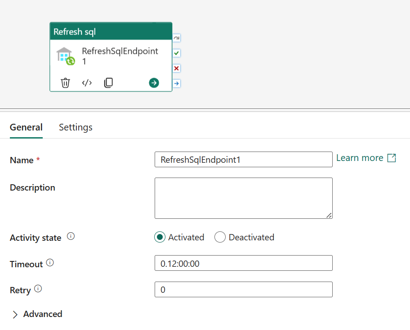Select the On fail red X connector
Screen dimensions: 410x330
tap(177, 68)
